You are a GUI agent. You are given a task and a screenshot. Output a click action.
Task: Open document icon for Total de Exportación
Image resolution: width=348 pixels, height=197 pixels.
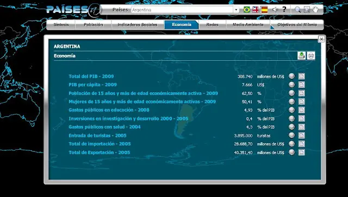point(301,152)
